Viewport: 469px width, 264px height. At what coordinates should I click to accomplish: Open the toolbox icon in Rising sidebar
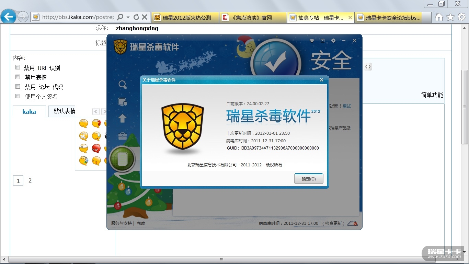(123, 136)
